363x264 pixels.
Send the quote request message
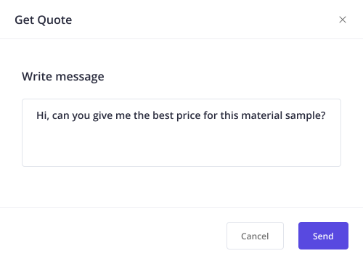tap(323, 236)
